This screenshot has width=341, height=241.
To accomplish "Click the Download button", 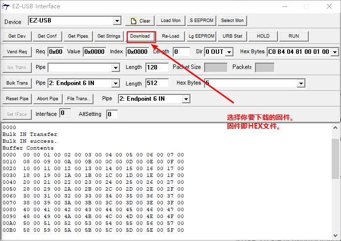I will (140, 36).
